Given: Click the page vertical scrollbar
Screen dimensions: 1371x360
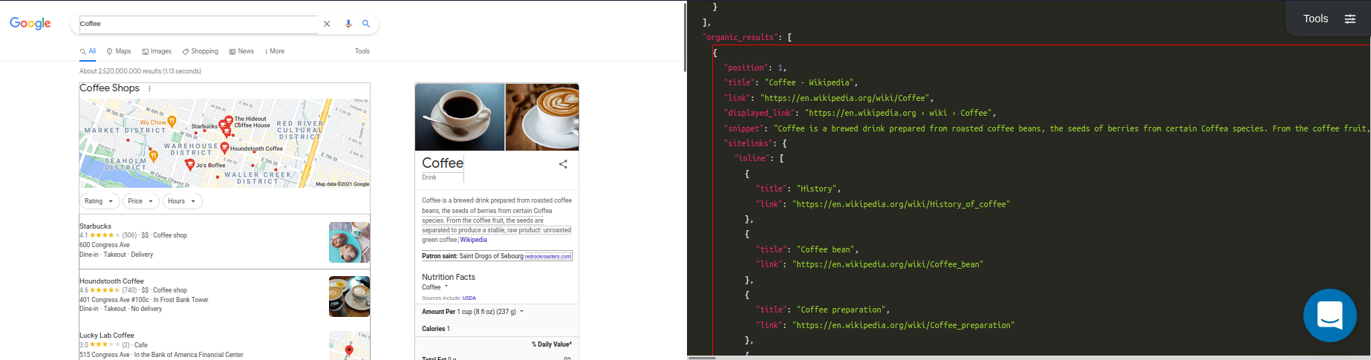Looking at the screenshot, I should [684, 37].
